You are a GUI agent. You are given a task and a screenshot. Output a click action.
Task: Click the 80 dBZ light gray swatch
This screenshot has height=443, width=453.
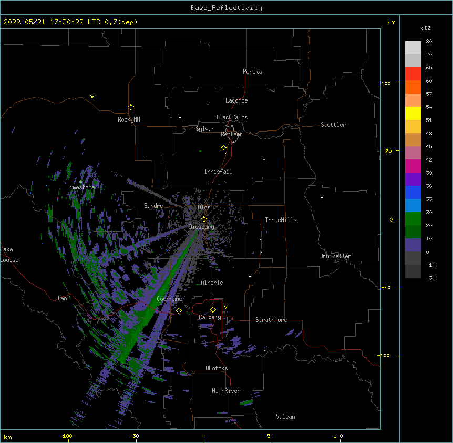[x=413, y=47]
